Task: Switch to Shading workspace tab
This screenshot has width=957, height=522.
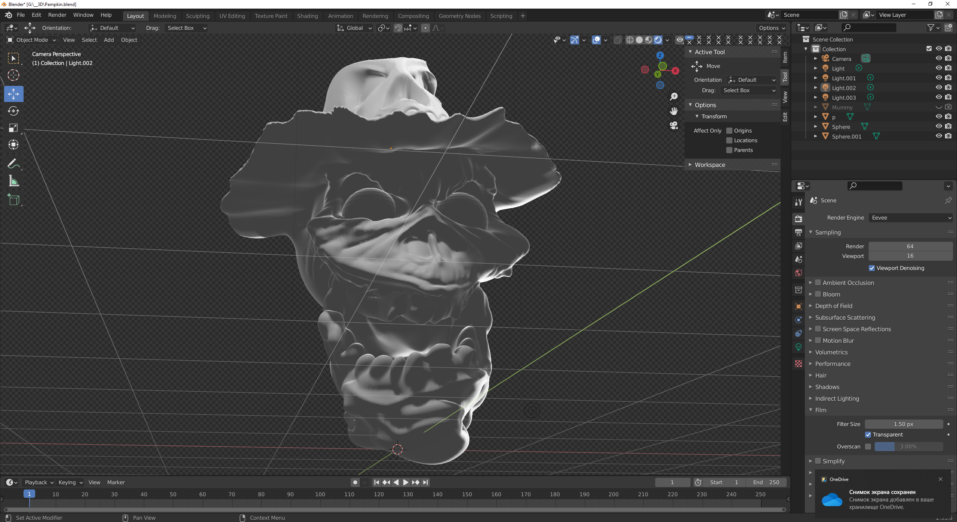Action: tap(307, 16)
